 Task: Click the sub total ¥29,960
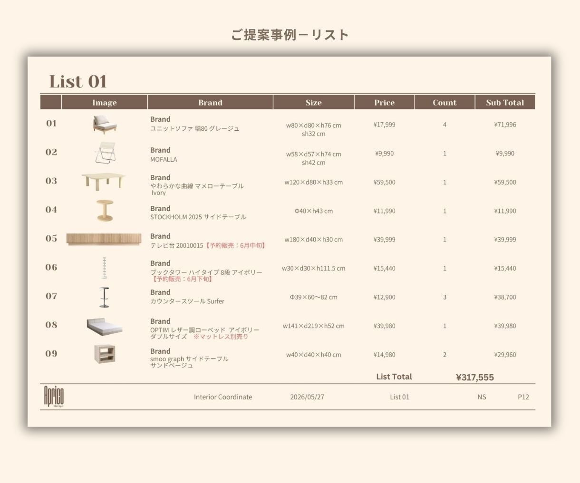(x=505, y=355)
